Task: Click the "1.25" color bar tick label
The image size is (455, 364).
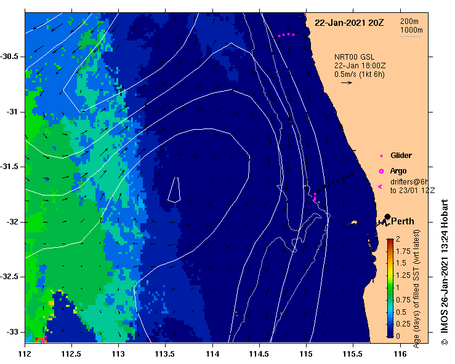Action: coord(403,275)
